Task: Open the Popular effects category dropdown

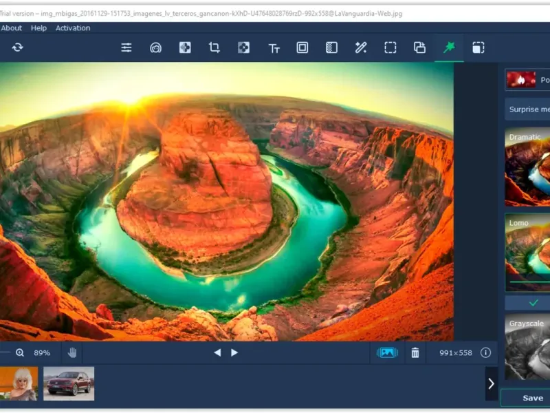Action: [x=527, y=80]
